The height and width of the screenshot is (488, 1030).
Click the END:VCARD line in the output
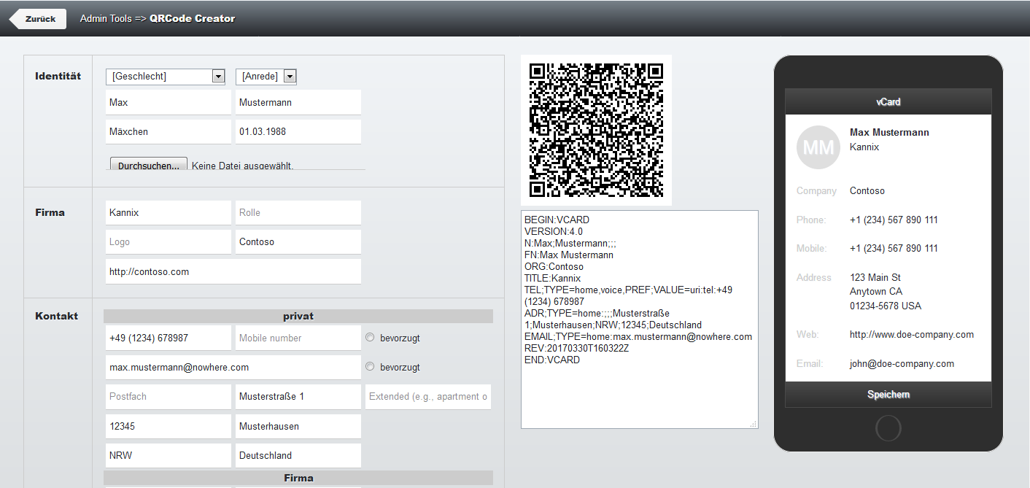[552, 360]
